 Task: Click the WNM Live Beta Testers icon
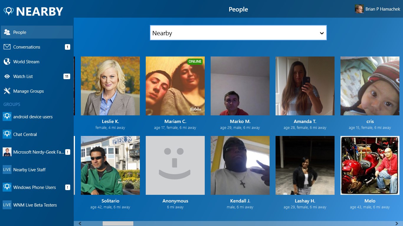(7, 205)
